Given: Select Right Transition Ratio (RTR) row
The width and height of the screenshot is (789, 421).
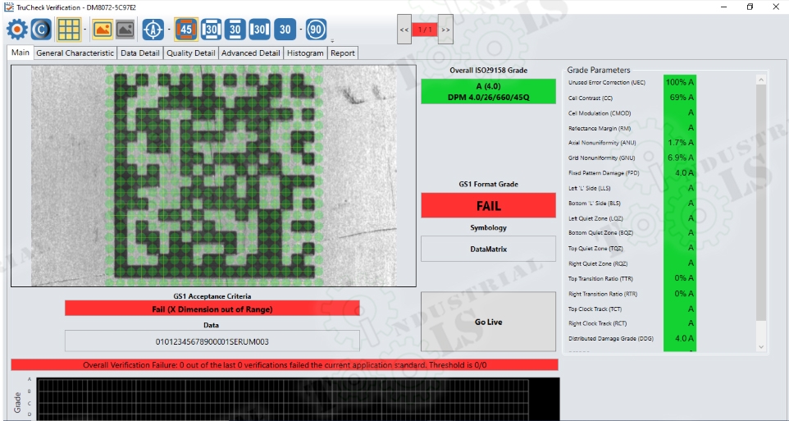Looking at the screenshot, I should point(632,293).
